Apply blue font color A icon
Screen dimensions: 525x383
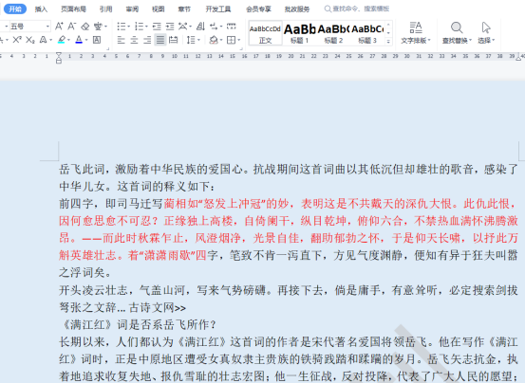(x=79, y=40)
